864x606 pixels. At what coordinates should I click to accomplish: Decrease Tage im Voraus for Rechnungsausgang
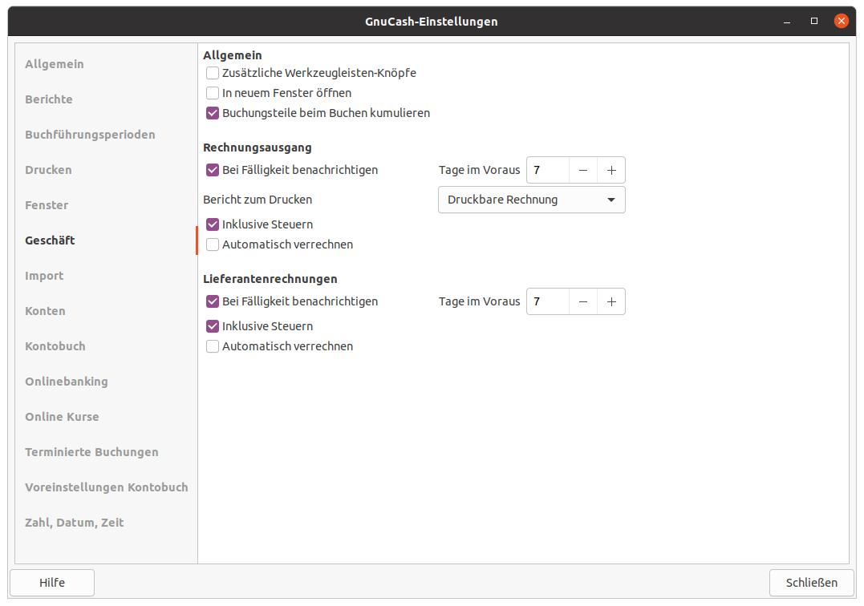click(x=583, y=170)
